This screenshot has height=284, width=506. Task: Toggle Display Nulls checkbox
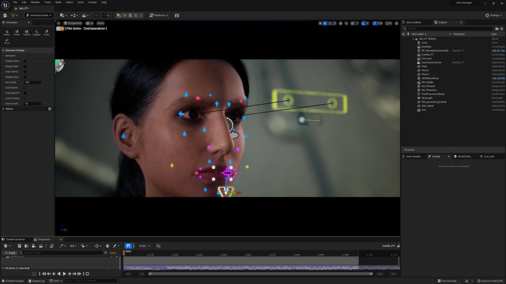click(x=25, y=66)
